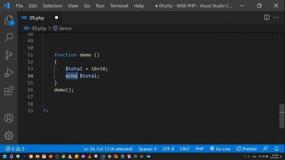This screenshot has width=285, height=160.
Task: Open the Accounts menu icon
Action: pos(9,118)
